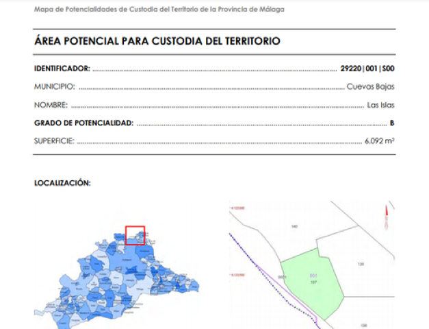Click the IDENTIFICADOR label
Image resolution: width=429 pixels, height=329 pixels.
(62, 69)
